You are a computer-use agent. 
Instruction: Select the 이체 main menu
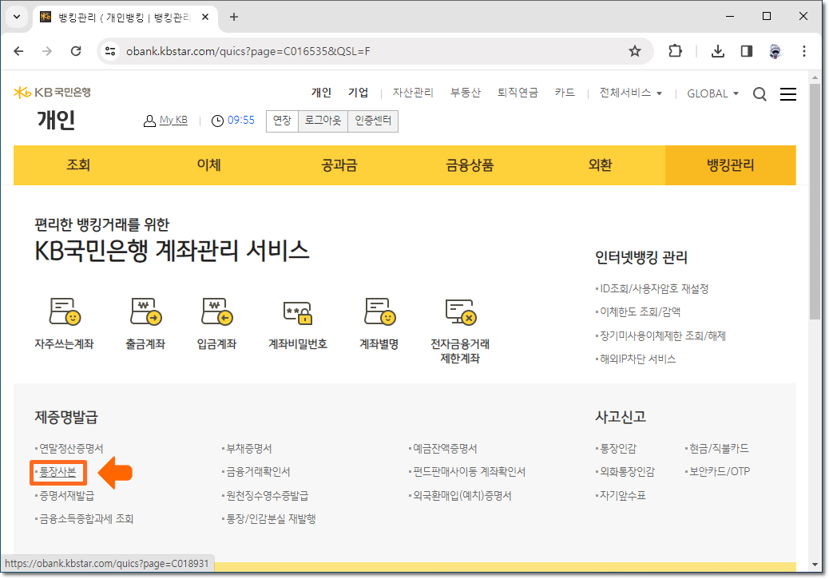(208, 165)
